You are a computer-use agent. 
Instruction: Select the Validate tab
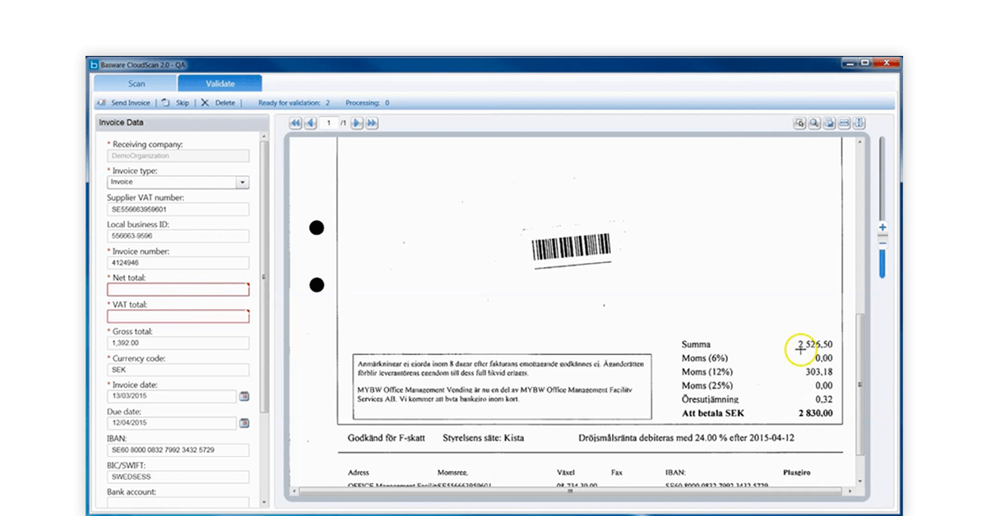(220, 83)
